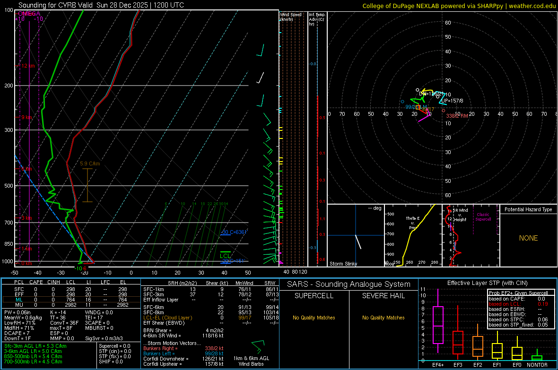Click the green 'LCL' level label
Screen dimensions: 558x370
[225, 256]
